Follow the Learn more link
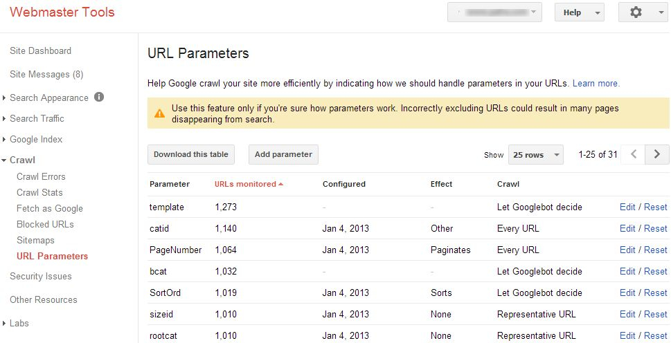This screenshot has height=343, width=671. pos(596,83)
